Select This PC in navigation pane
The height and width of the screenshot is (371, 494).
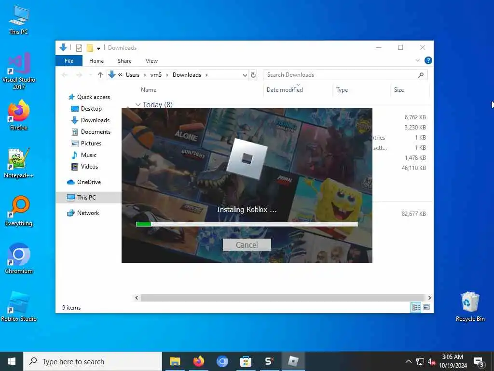point(86,198)
